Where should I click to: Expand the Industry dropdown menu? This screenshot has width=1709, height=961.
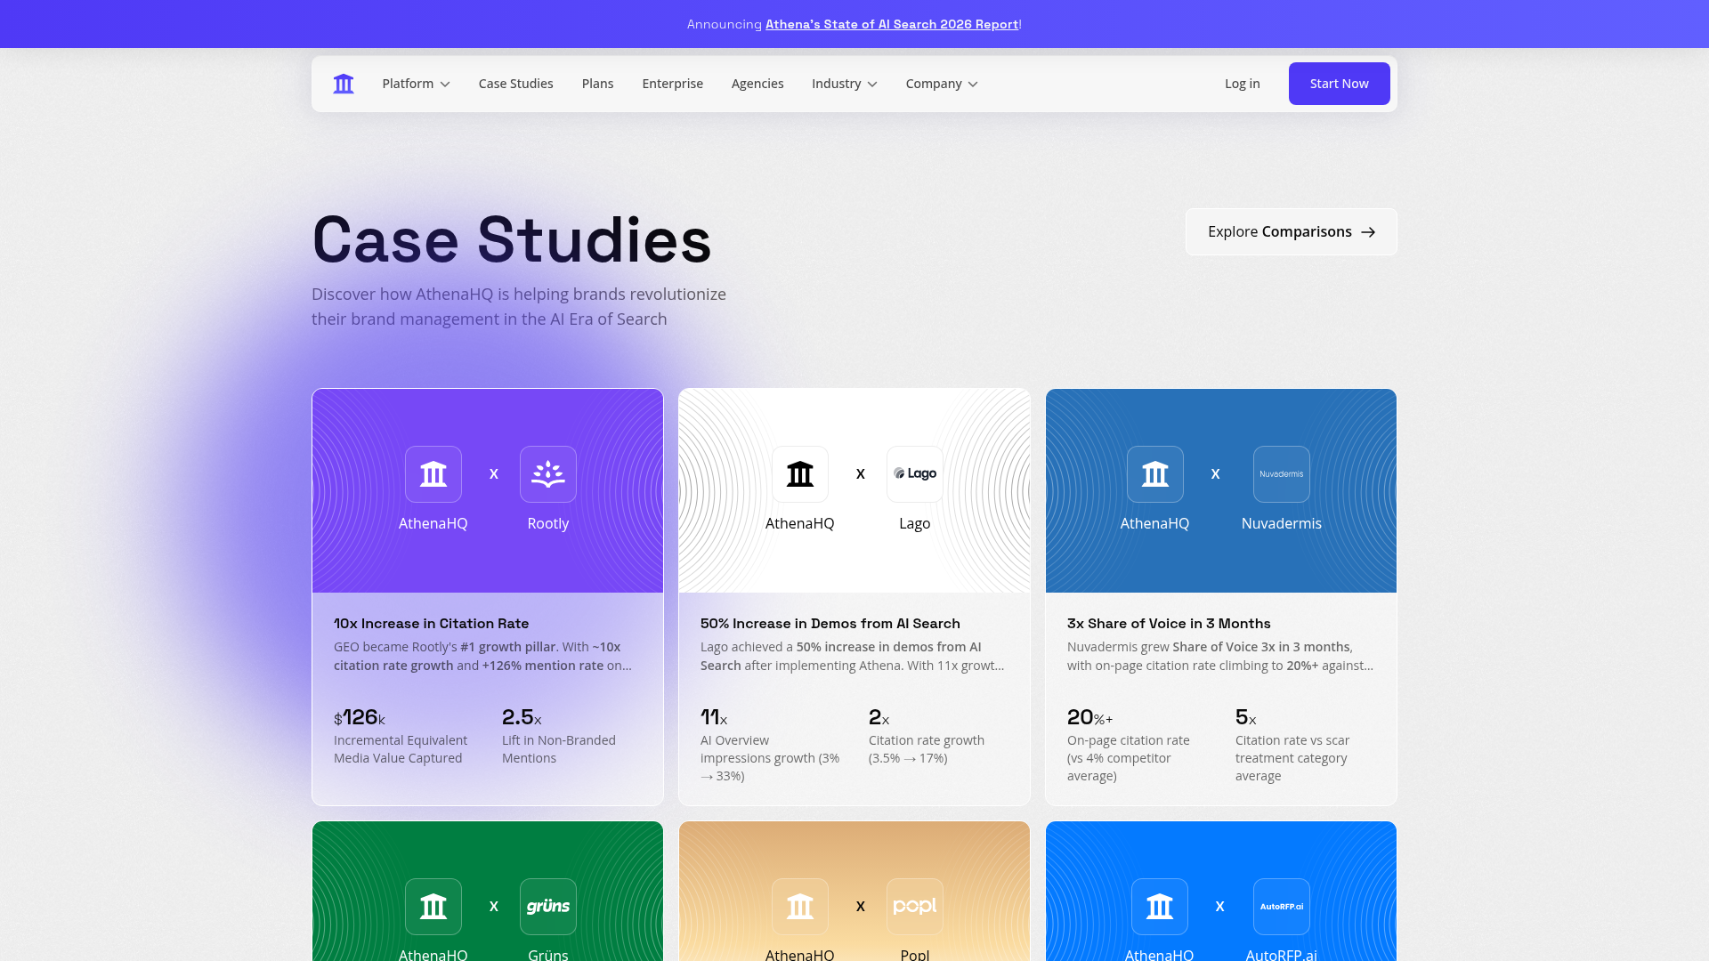[844, 84]
